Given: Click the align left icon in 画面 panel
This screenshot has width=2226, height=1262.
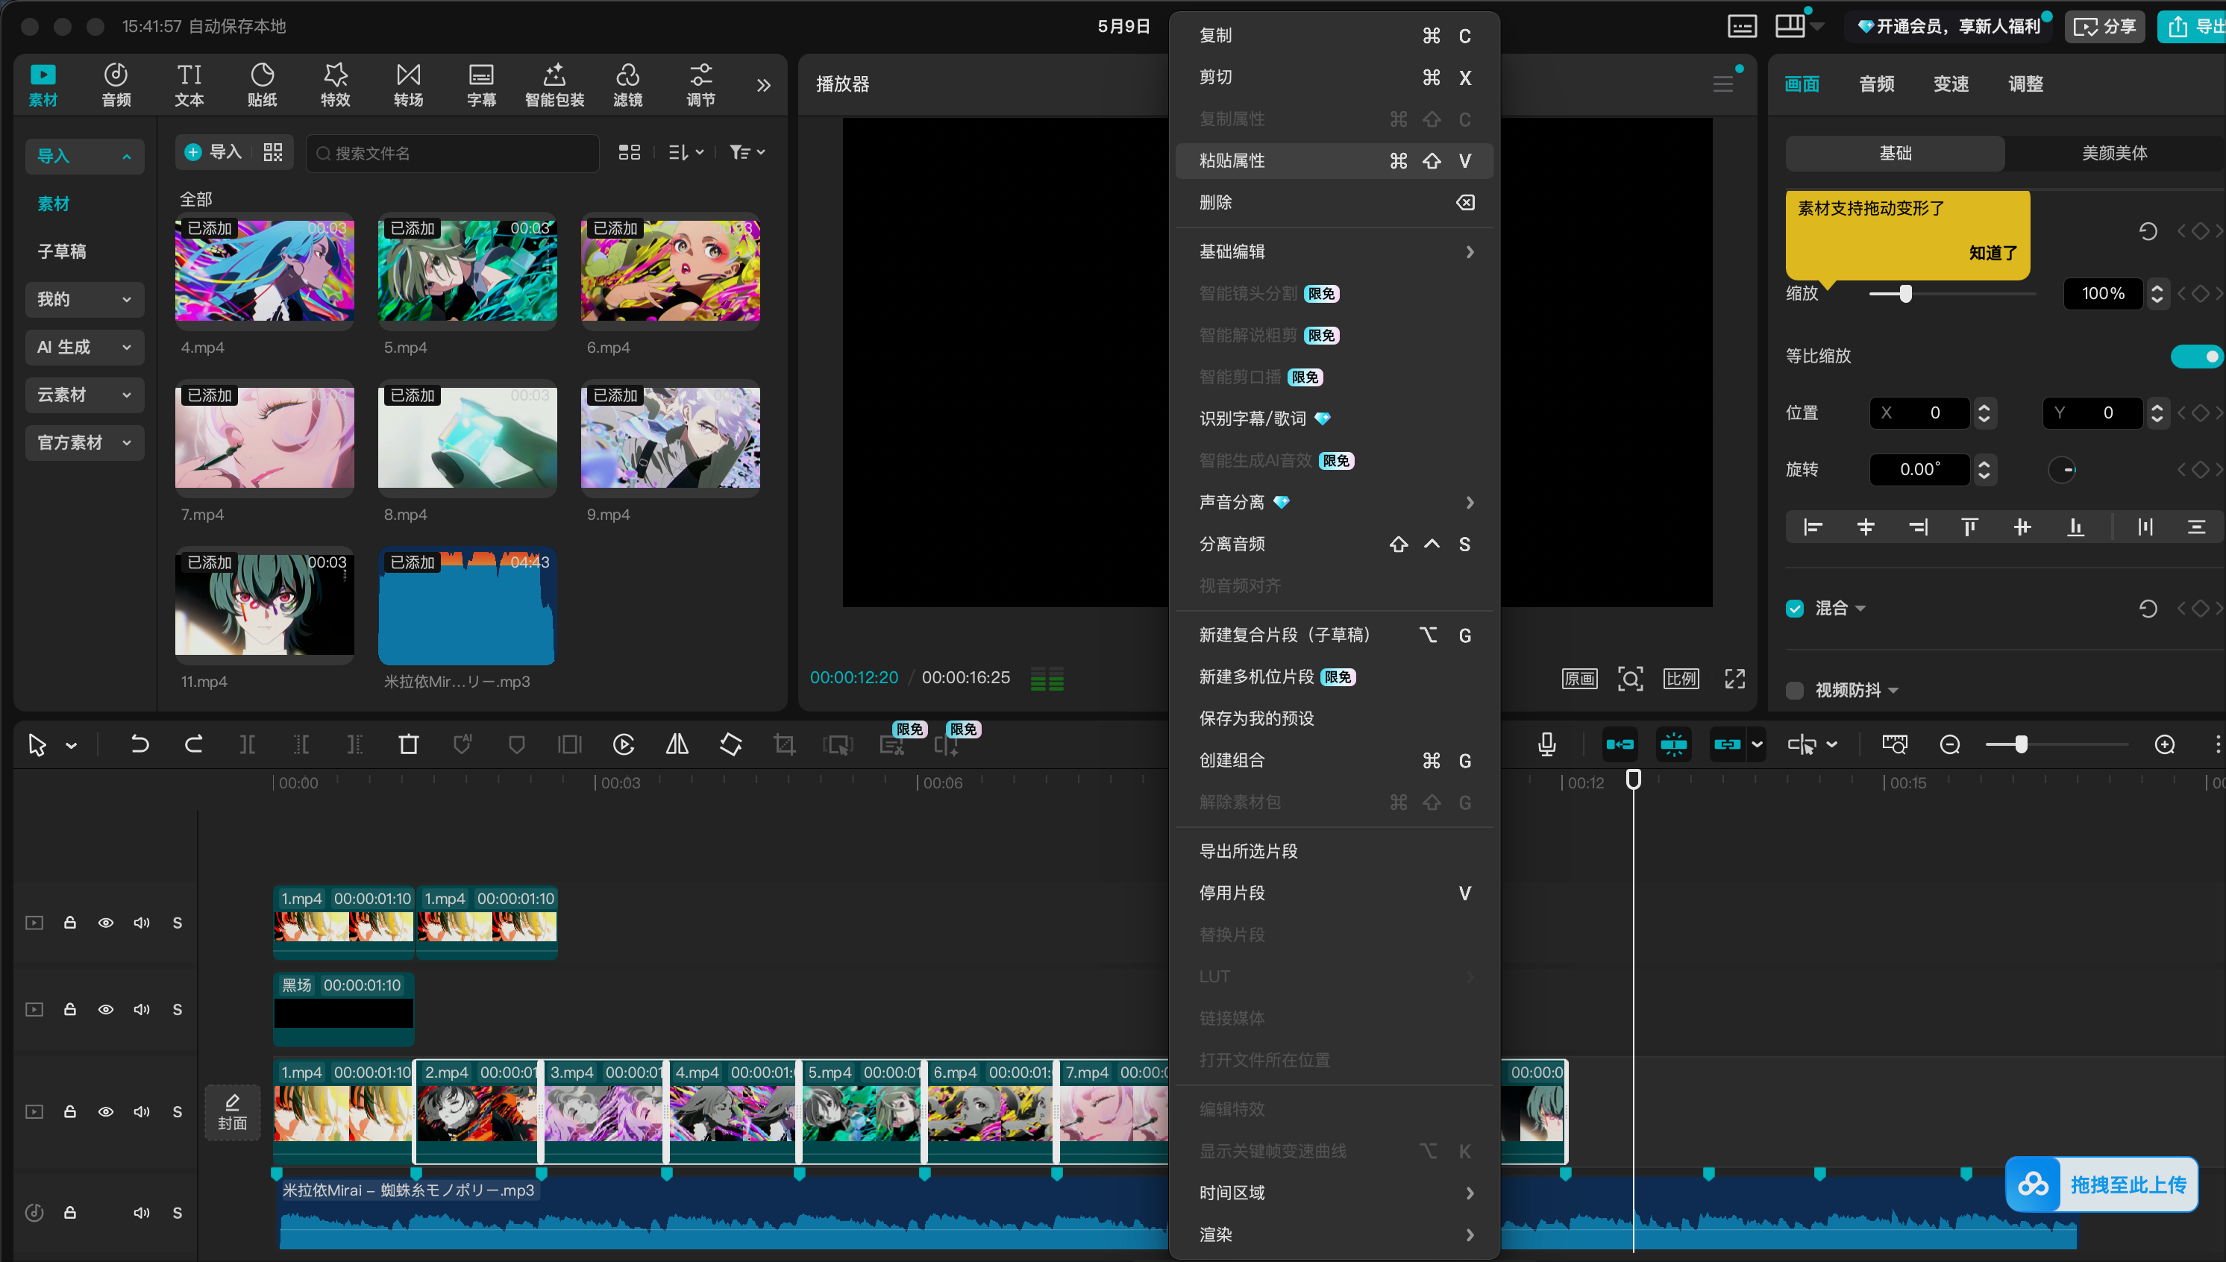Looking at the screenshot, I should click(1813, 527).
